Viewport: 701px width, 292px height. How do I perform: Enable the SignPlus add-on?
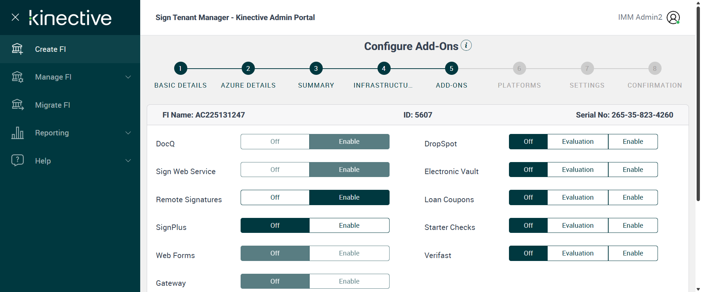[x=349, y=226]
